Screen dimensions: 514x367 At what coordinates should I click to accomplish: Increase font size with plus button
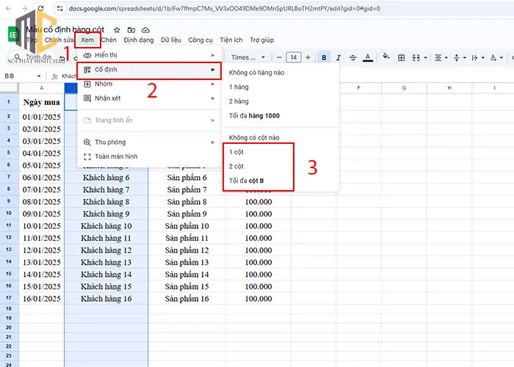(x=308, y=57)
